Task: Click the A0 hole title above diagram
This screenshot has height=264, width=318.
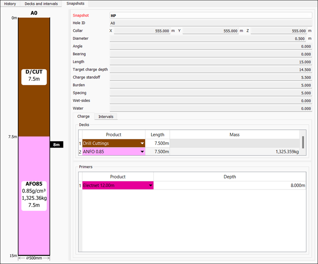Action: point(34,13)
